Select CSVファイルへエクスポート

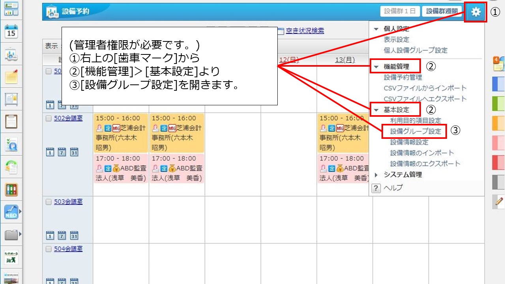(x=425, y=99)
